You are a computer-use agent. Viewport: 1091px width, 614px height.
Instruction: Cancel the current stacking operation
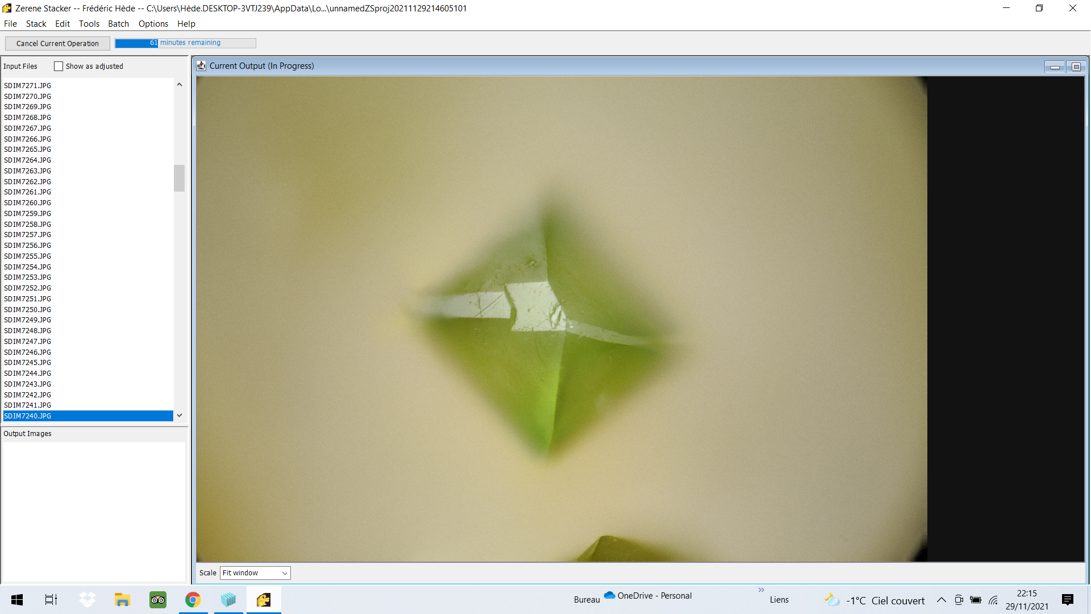point(57,43)
